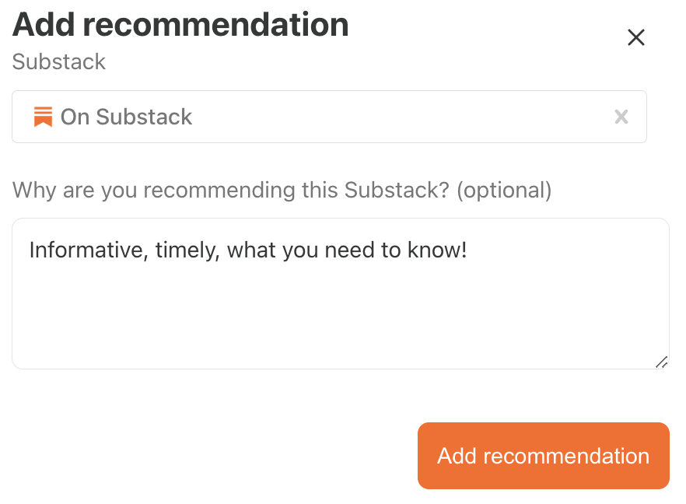Click the word Substack? in the question label
This screenshot has height=504, width=686.
[397, 191]
